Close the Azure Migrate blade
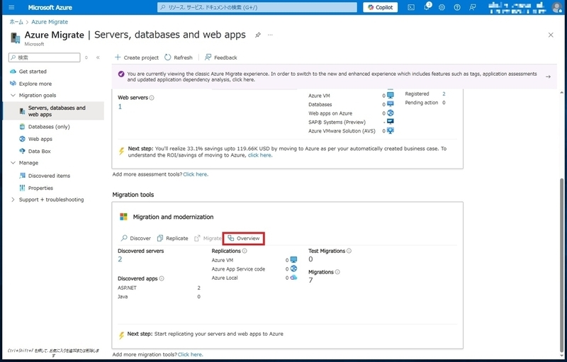This screenshot has width=567, height=362. (551, 35)
